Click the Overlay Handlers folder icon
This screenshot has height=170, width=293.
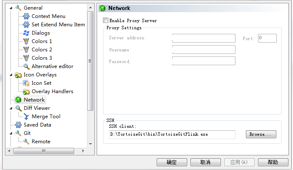[x=26, y=91]
